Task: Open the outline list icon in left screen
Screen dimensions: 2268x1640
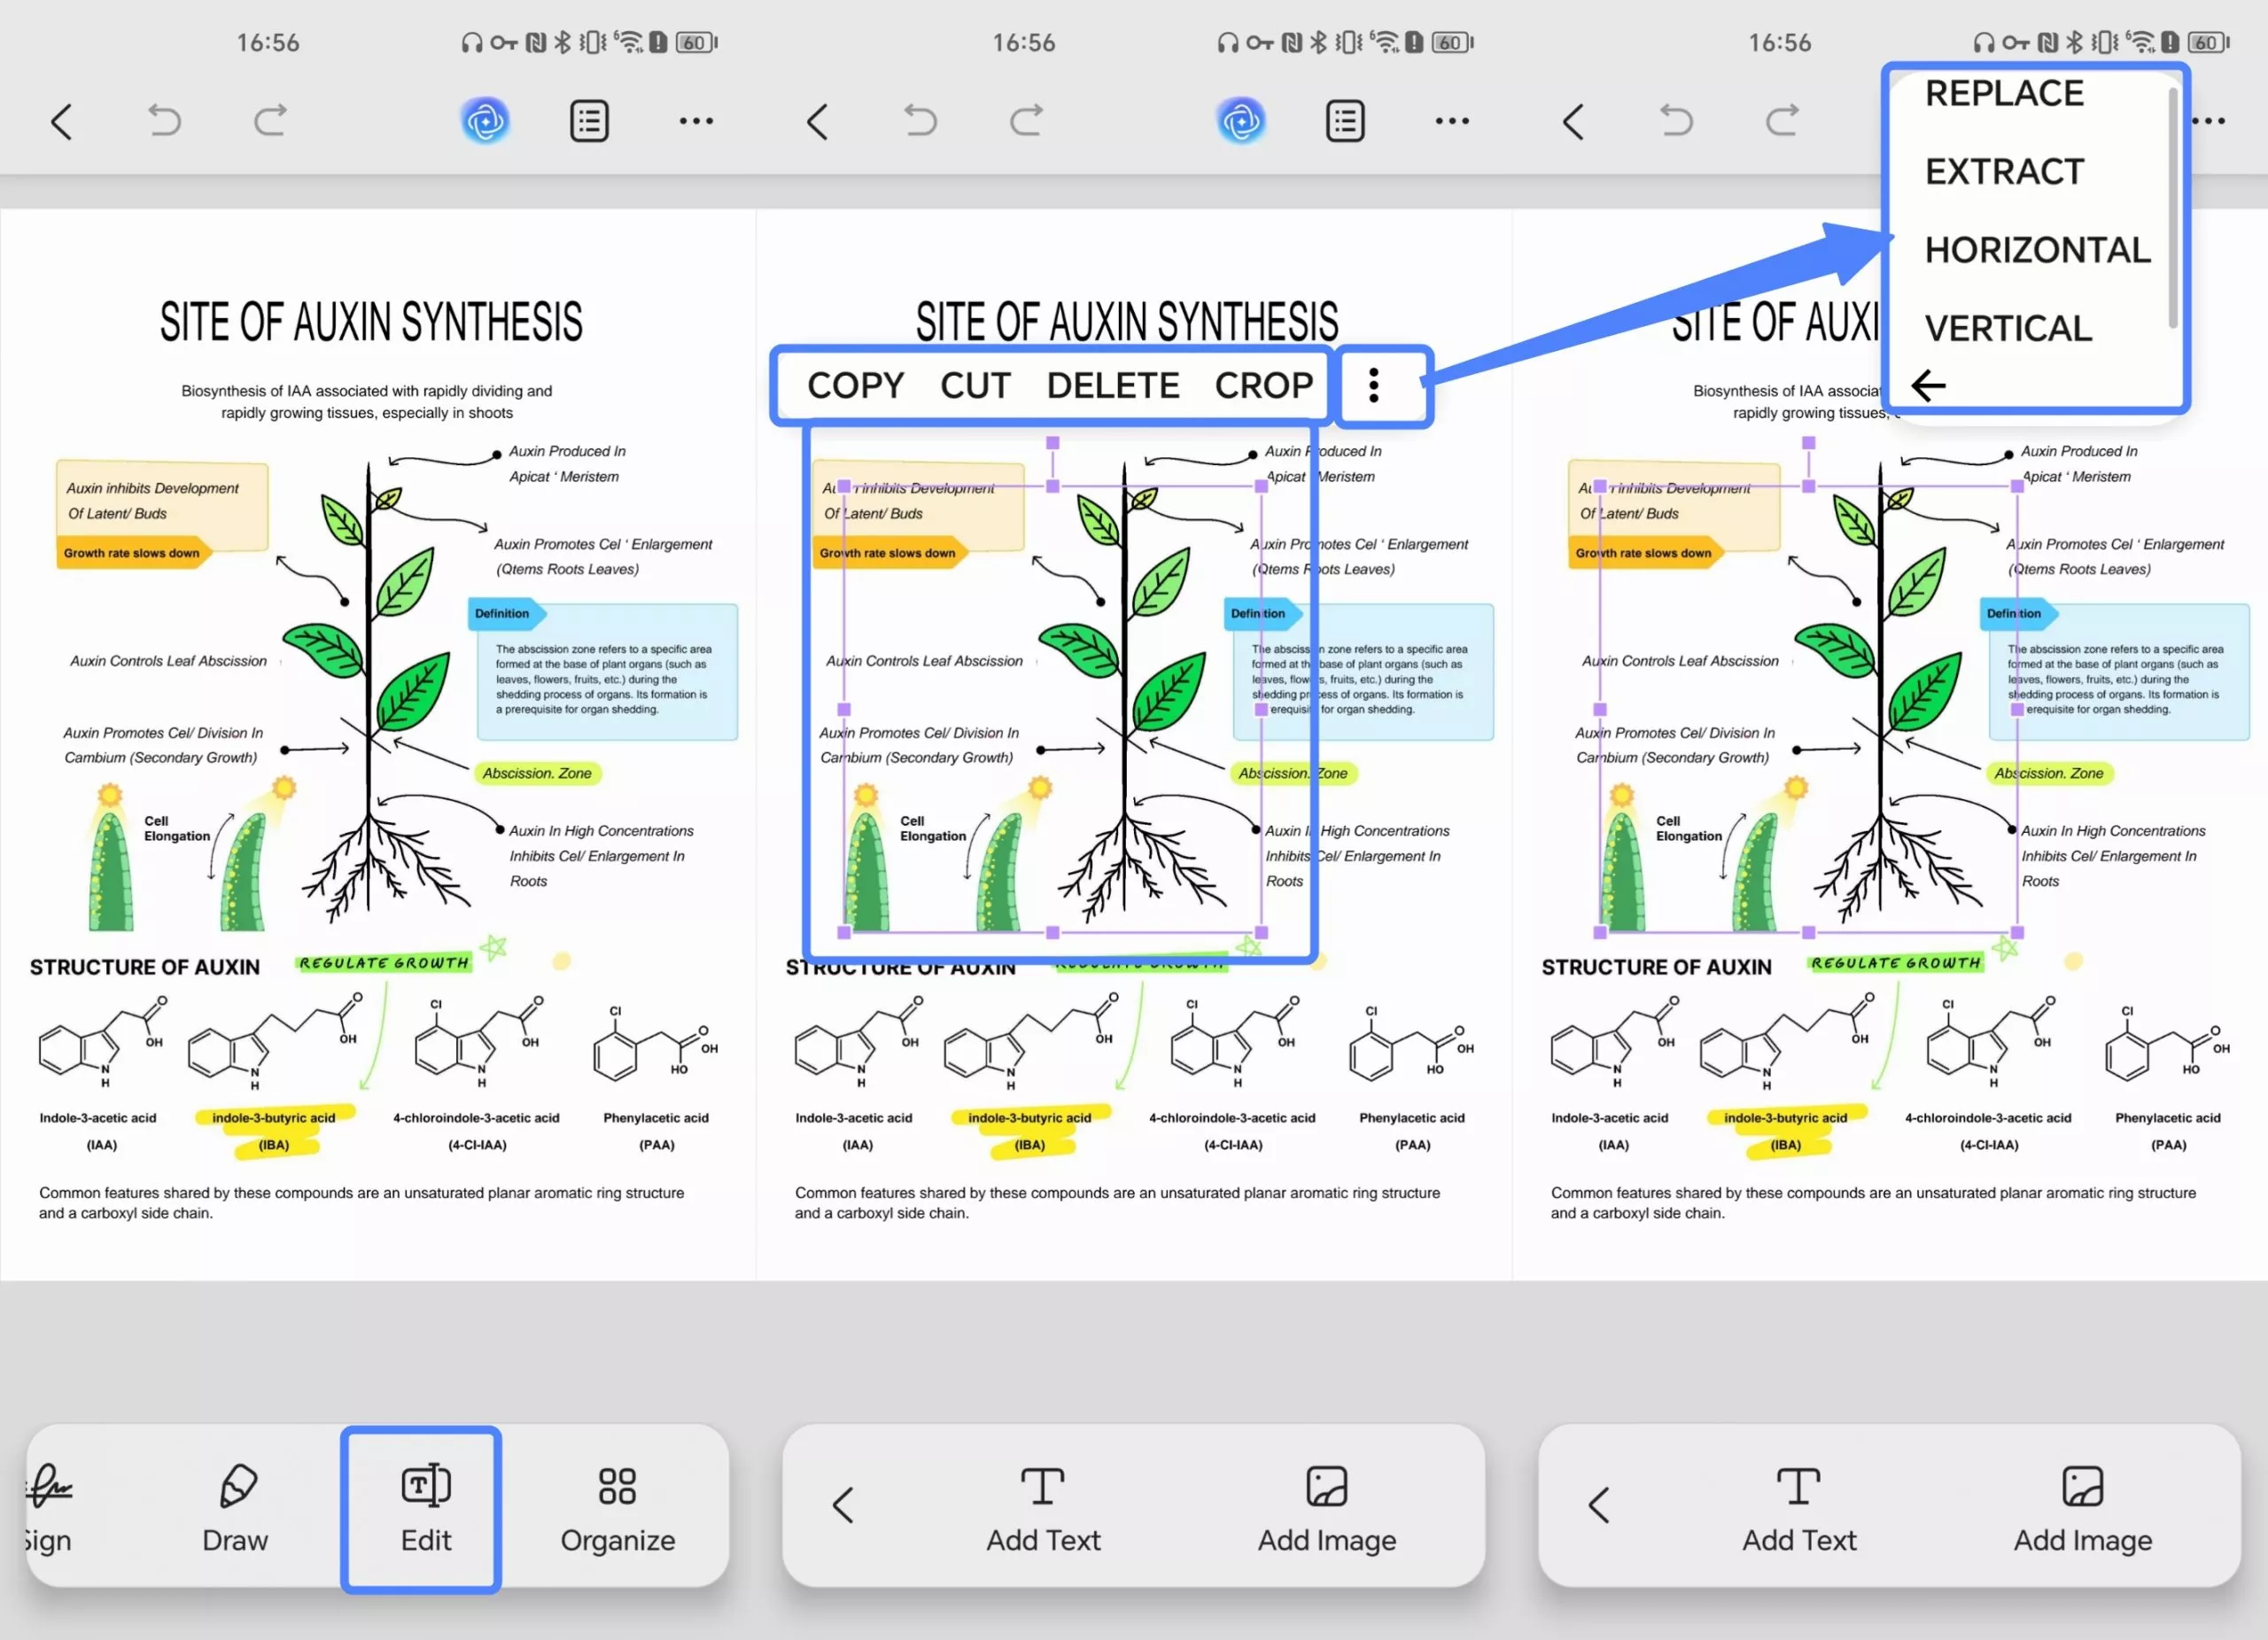Action: point(589,121)
